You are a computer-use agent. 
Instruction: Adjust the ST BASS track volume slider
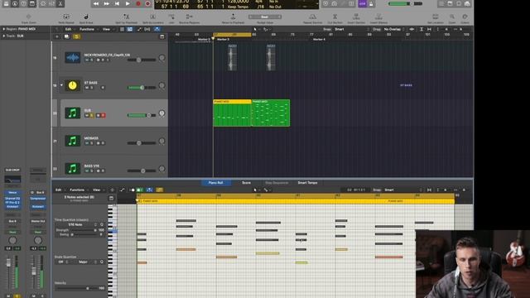[x=142, y=88]
